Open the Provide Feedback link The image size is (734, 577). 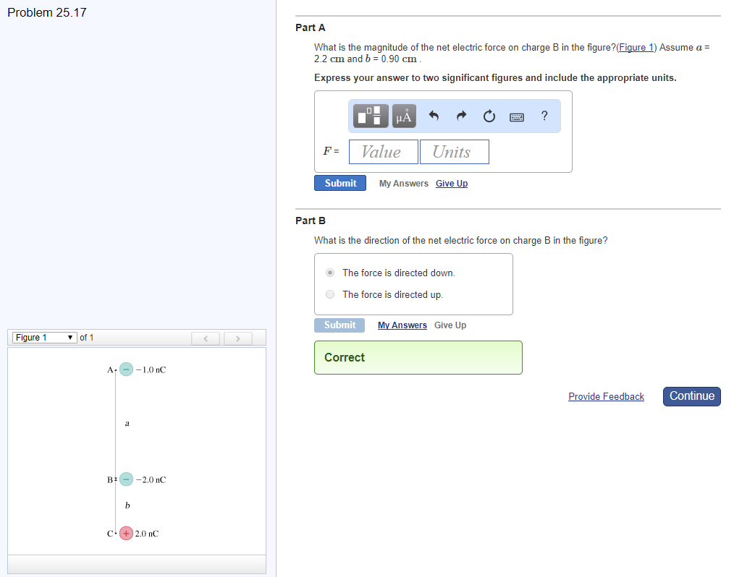click(606, 396)
